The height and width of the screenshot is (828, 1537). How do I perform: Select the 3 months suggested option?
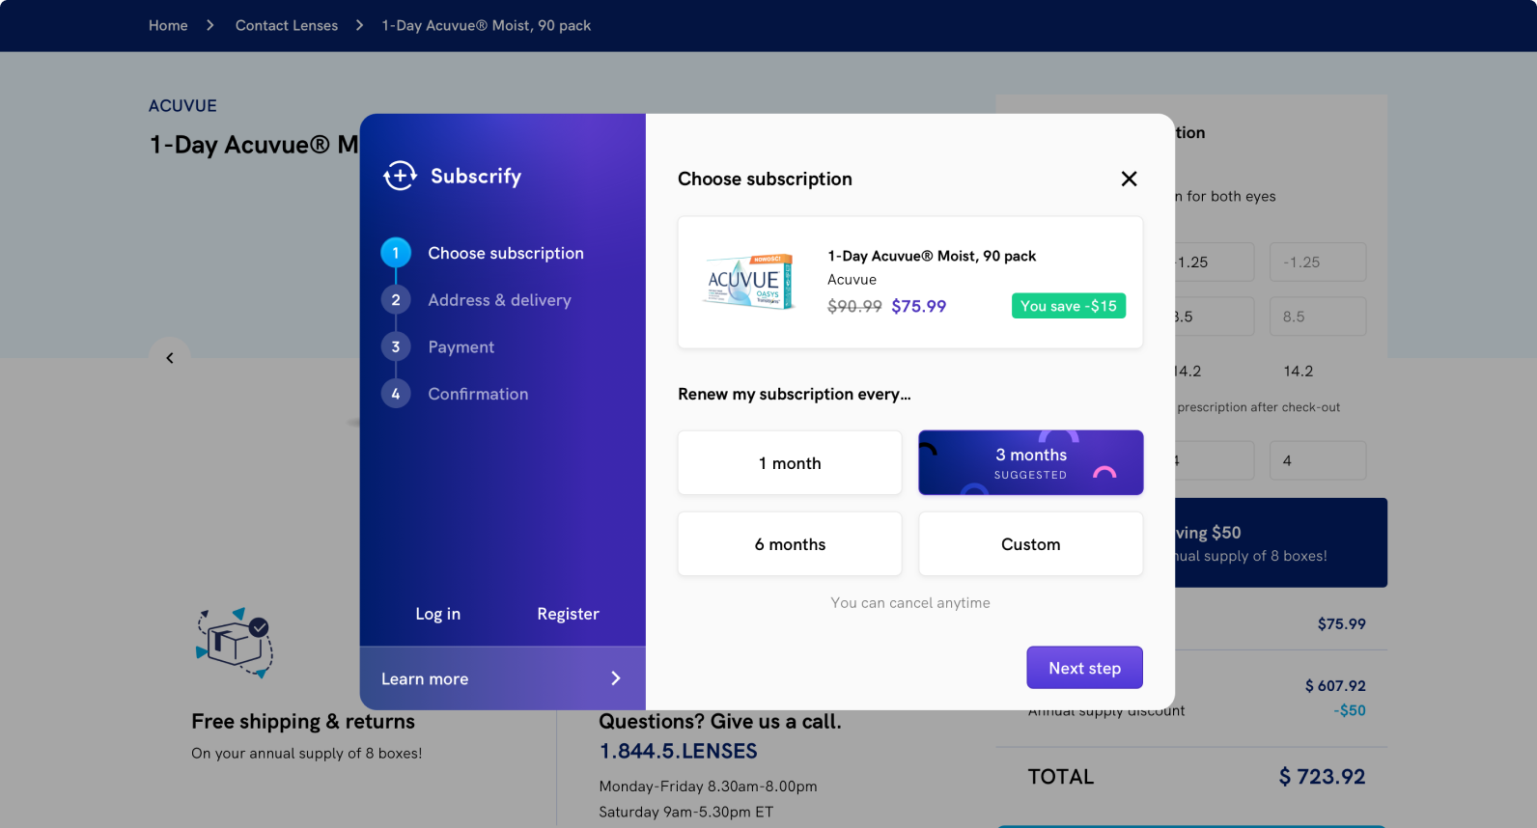(1031, 463)
